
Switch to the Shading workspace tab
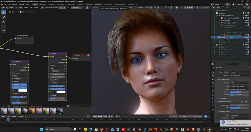coord(80,4)
